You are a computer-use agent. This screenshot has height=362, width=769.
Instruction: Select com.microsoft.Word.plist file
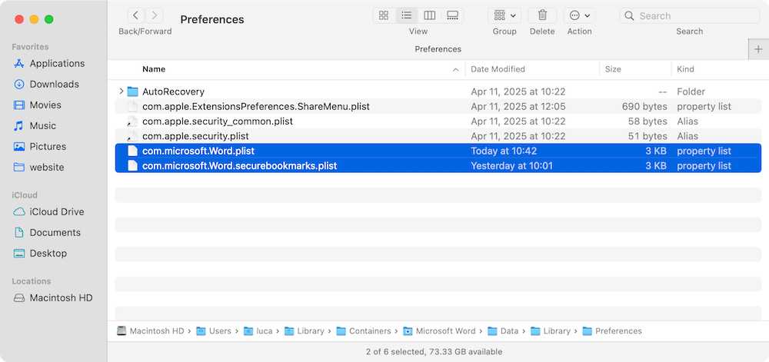pyautogui.click(x=198, y=151)
